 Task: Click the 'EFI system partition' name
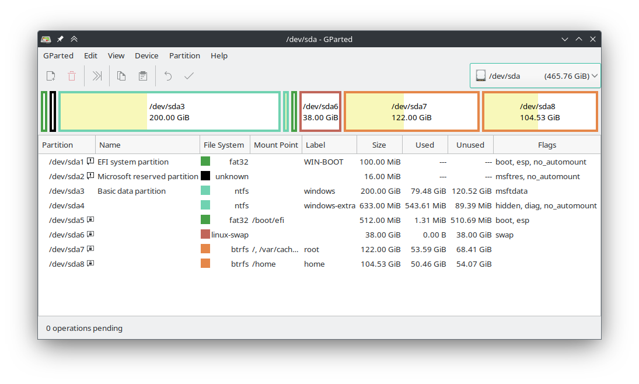133,162
